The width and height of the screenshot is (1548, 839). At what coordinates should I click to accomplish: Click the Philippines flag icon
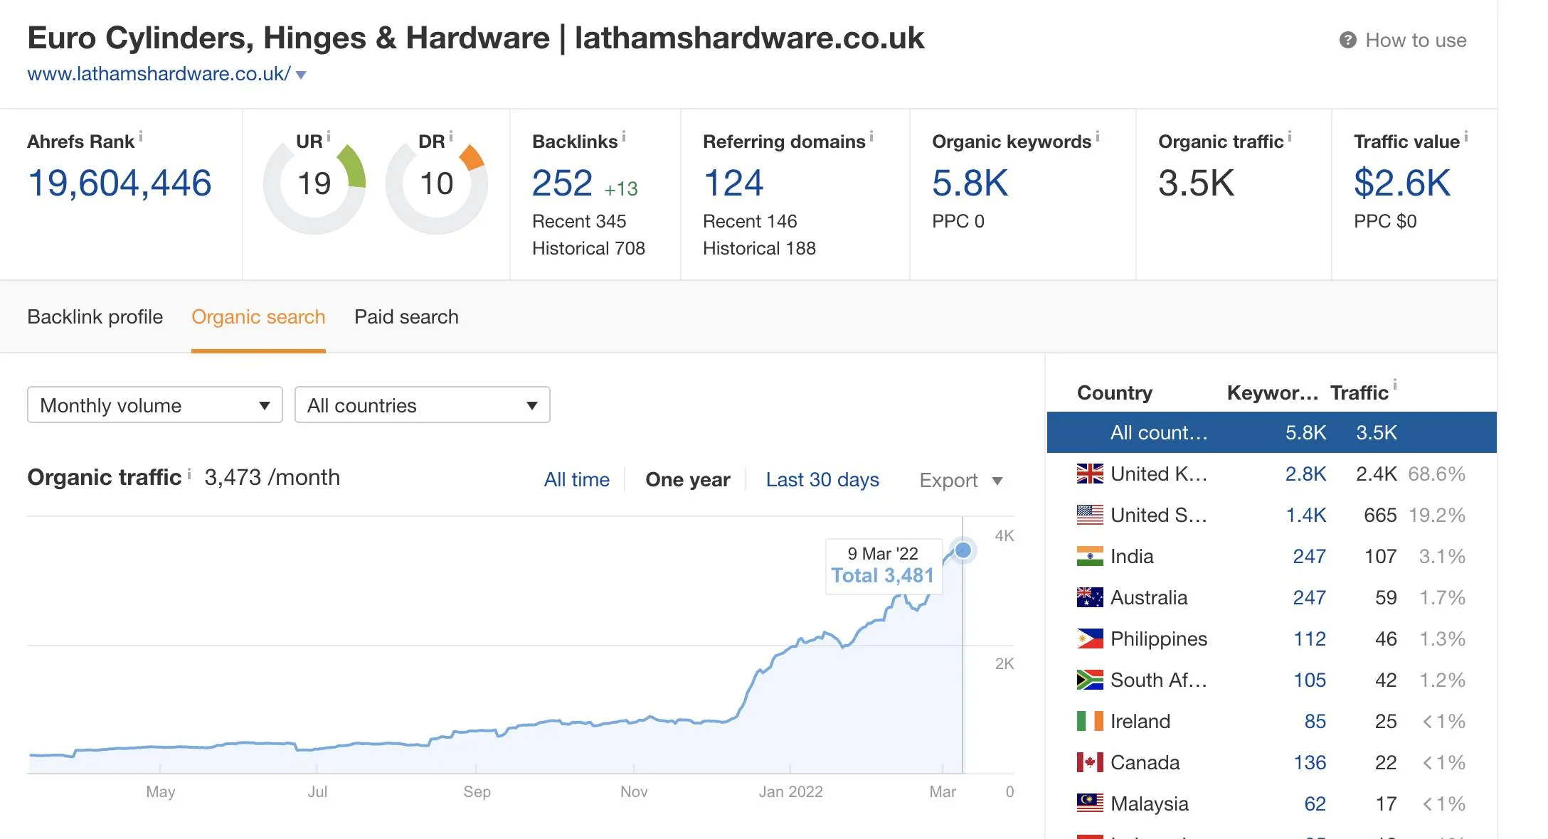pos(1090,638)
